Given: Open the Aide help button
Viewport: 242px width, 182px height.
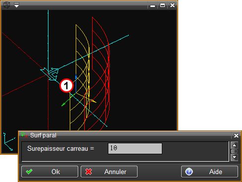Looking at the screenshot, I should (209, 172).
